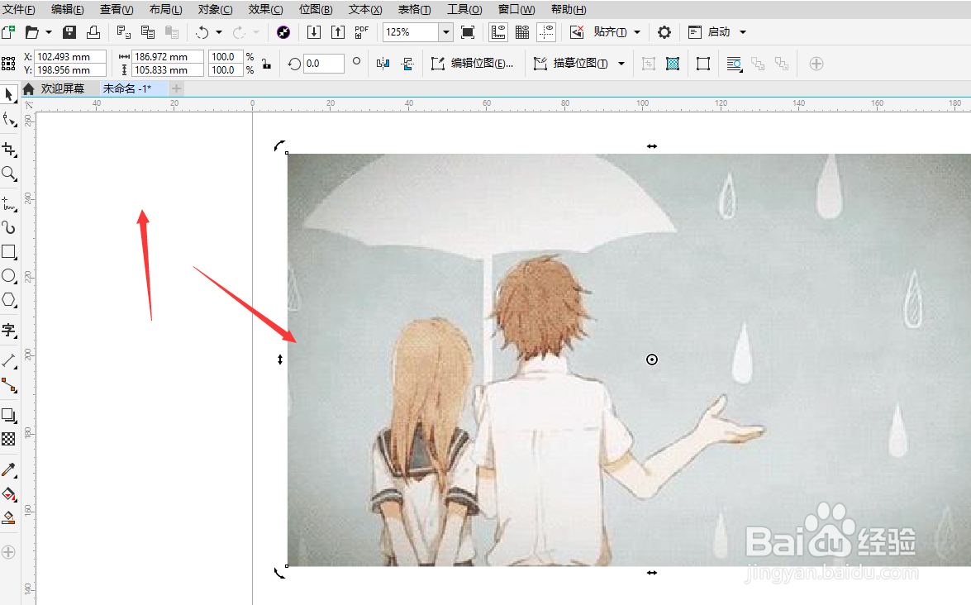
Task: Select the Drop Shadow tool
Action: coord(8,415)
